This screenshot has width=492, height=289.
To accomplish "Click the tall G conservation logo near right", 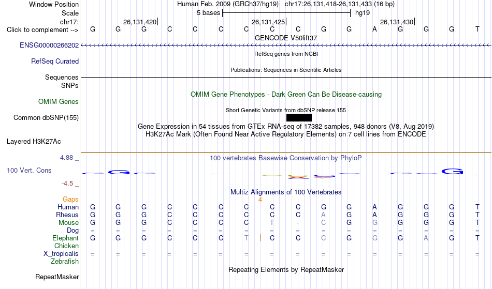I will pos(452,171).
